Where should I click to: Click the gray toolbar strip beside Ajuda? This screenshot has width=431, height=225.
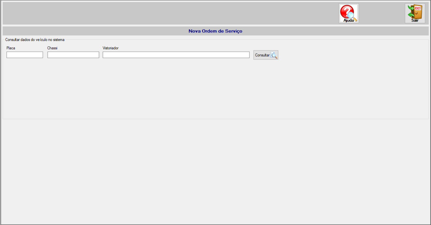(168, 13)
